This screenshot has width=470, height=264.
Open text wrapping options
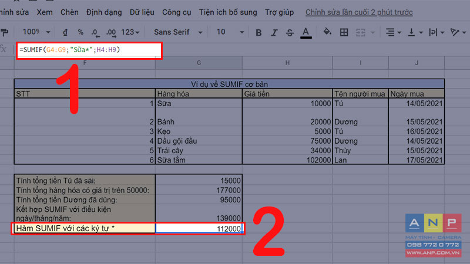pyautogui.click(x=433, y=32)
